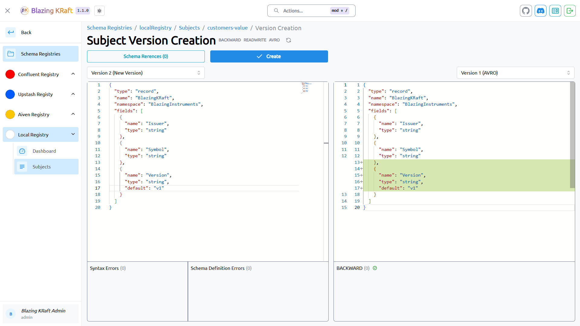Click Schema Definition Errors (0) heading
Image resolution: width=580 pixels, height=326 pixels.
[221, 268]
